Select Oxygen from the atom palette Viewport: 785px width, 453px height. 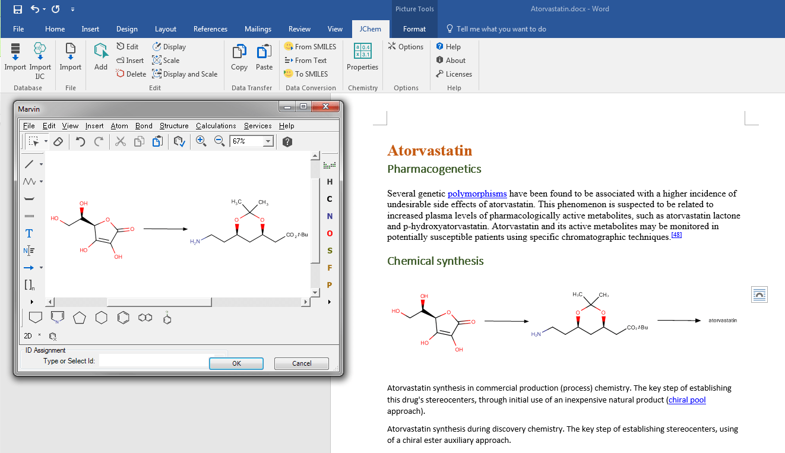coord(330,234)
